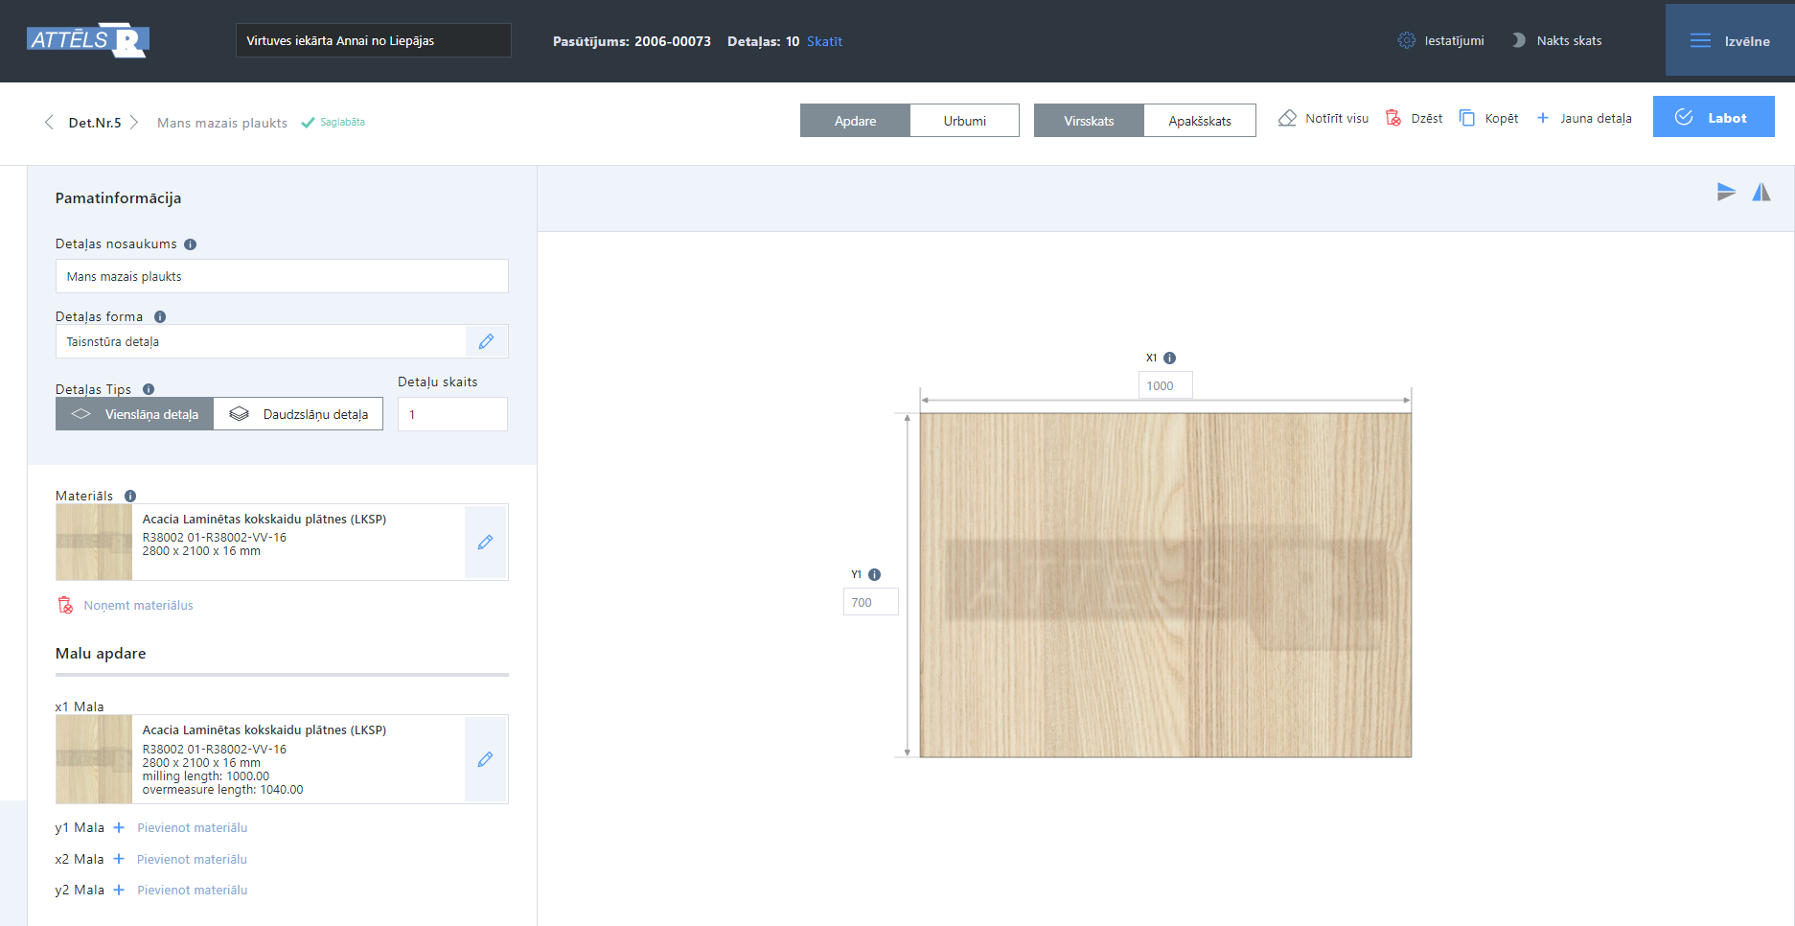Screen dimensions: 1795x926
Task: Switch detail type to Daudzslāņu detaļa
Action: pos(298,413)
